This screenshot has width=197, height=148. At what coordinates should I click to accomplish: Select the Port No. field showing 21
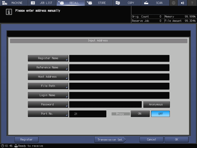pos(88,114)
